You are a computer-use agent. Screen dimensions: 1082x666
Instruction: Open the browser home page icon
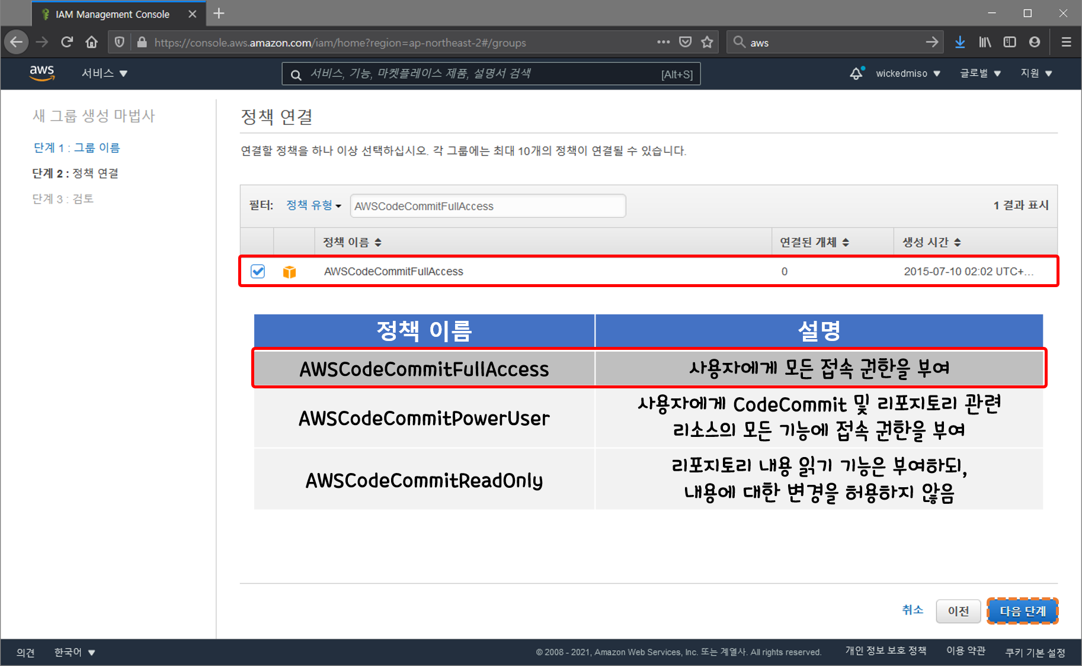tap(91, 42)
